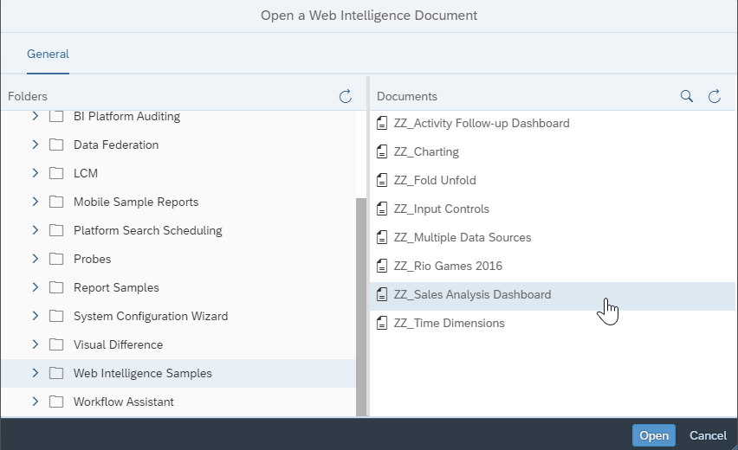Screen dimensions: 738x450
Task: Select the System Configuration Wizard folder name
Action: [x=151, y=317]
